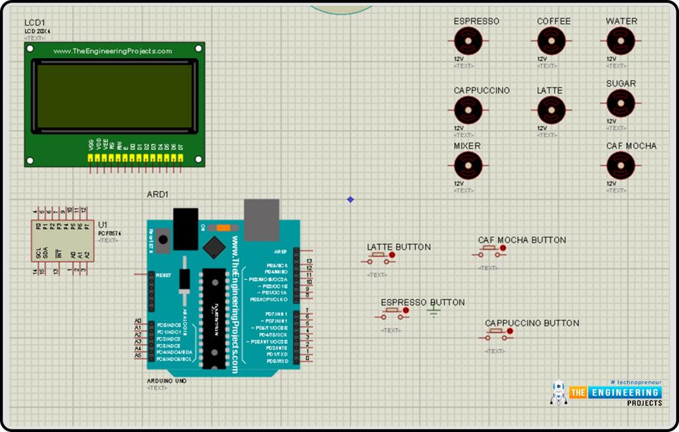Viewport: 679px width, 432px height.
Task: Click the ARD1 component label
Action: tap(157, 195)
